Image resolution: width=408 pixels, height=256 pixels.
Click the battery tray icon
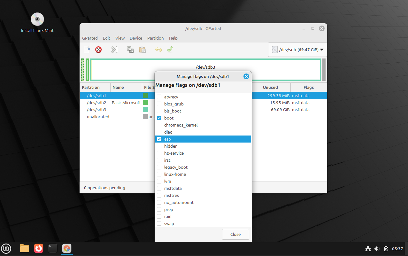coord(386,249)
